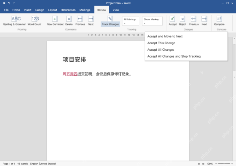Screen dimensions: 236x166
Task: Click the zoom in plus button
Action: (x=232, y=164)
